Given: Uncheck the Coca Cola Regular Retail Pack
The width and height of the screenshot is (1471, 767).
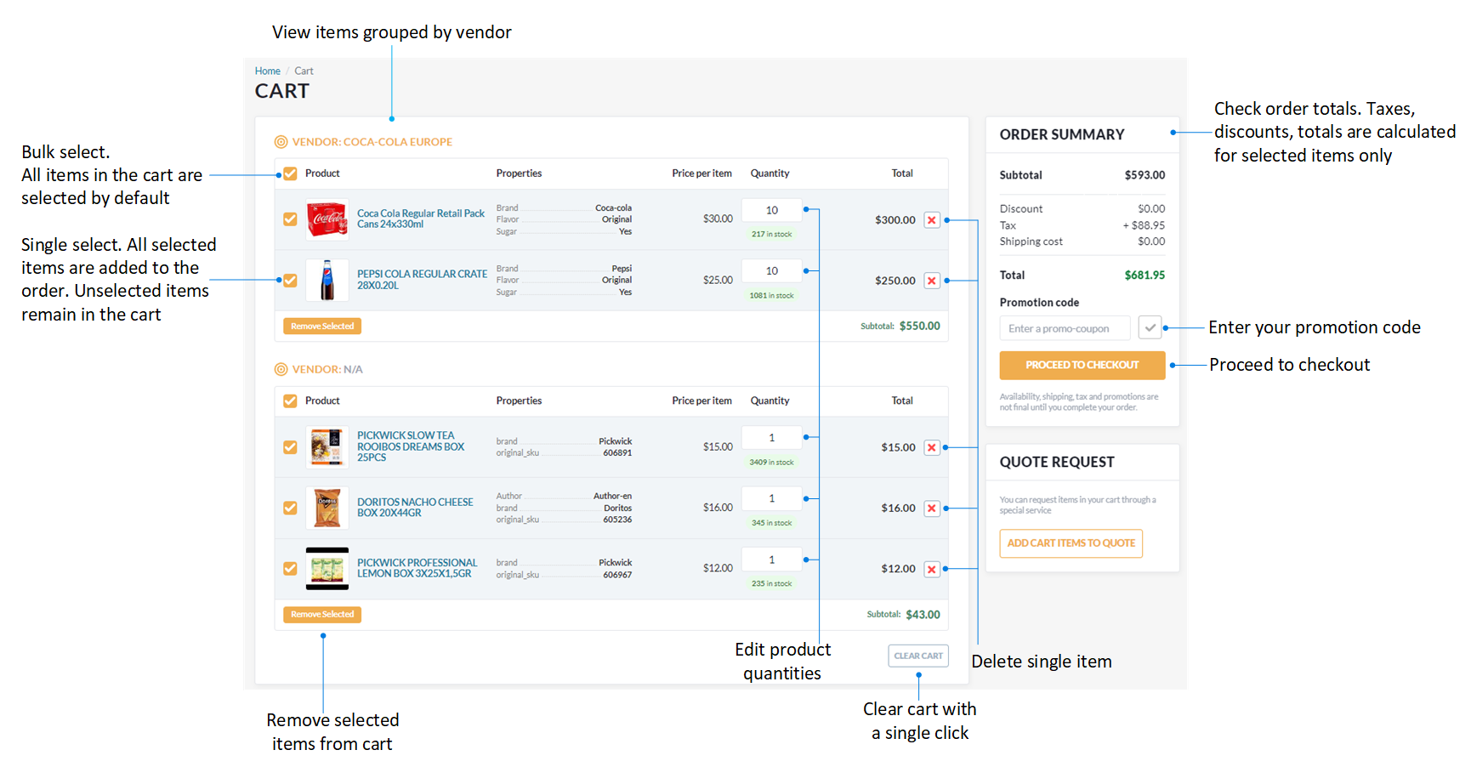Looking at the screenshot, I should coord(290,219).
